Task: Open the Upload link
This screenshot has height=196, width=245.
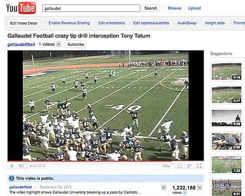Action: (194, 8)
